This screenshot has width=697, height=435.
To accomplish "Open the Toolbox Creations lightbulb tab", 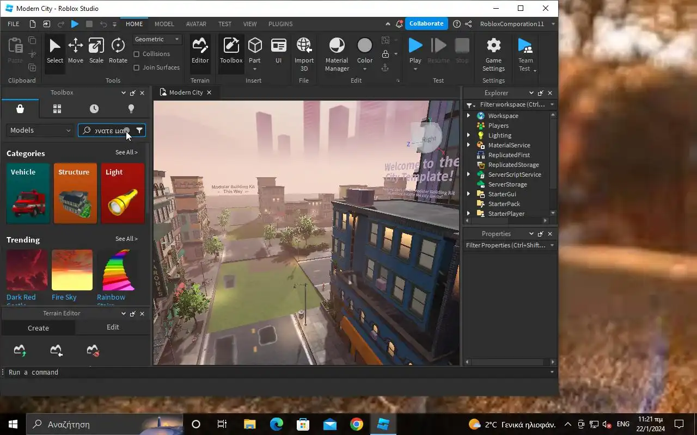I will coord(131,109).
